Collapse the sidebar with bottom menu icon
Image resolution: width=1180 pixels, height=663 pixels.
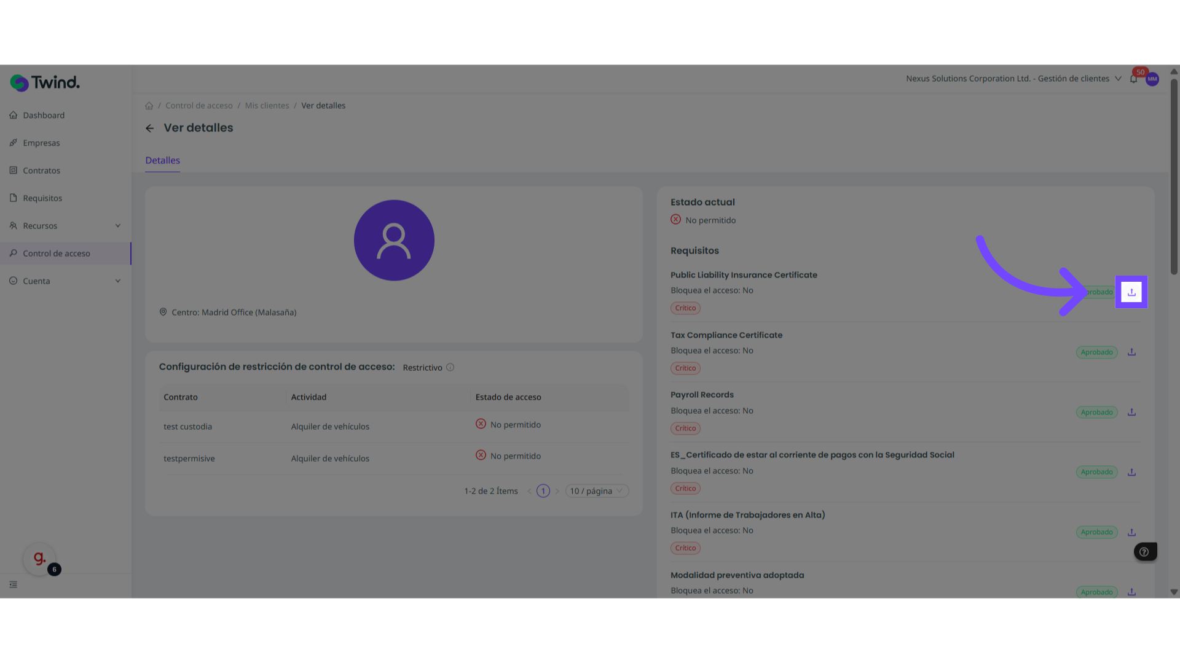tap(14, 585)
